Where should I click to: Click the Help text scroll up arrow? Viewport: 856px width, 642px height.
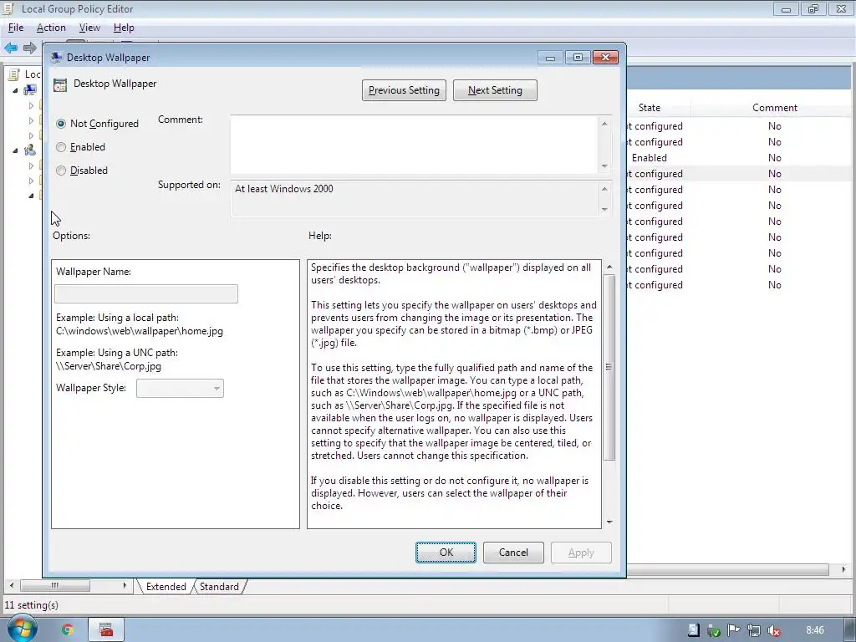click(609, 267)
